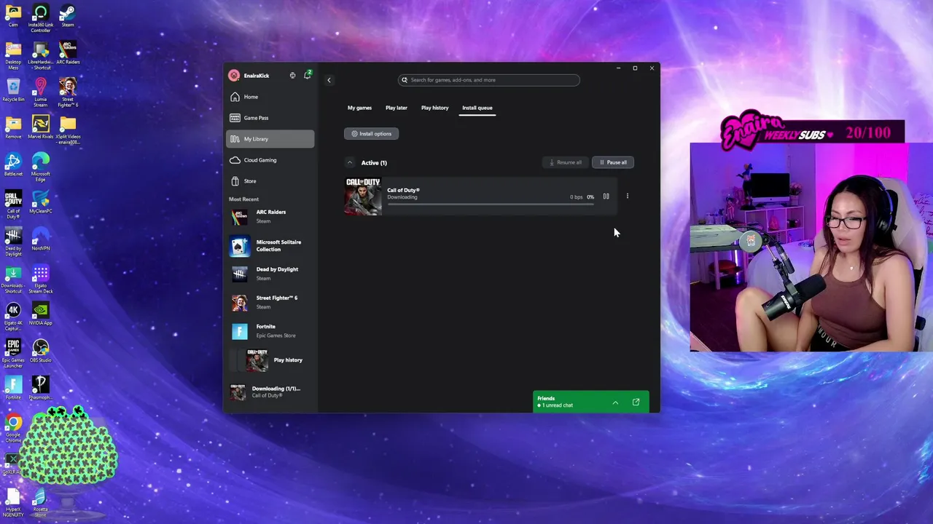This screenshot has width=933, height=524.
Task: Open Dead by Daylight in Most Recent
Action: 270,274
